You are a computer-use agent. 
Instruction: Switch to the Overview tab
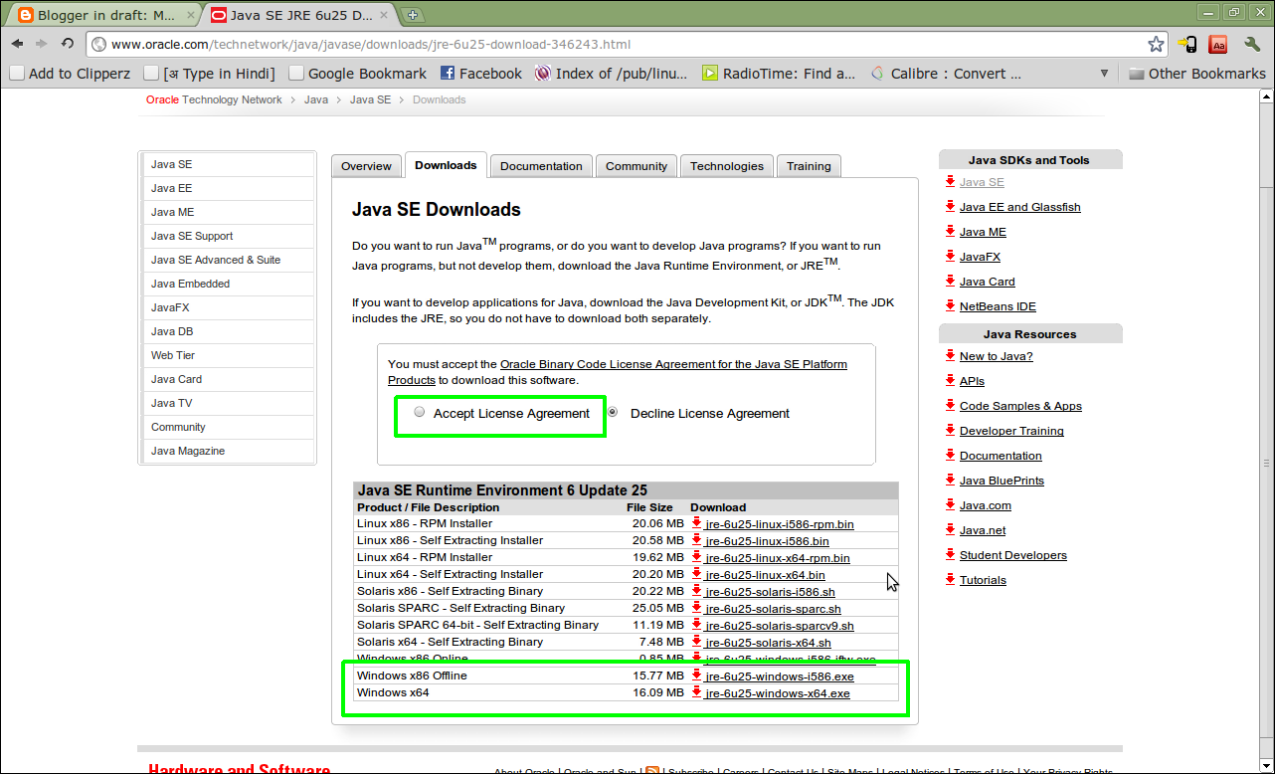pos(366,166)
